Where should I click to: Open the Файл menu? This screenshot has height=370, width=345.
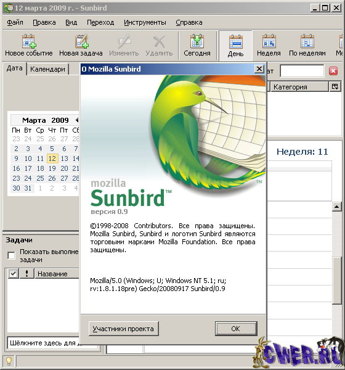click(x=15, y=22)
